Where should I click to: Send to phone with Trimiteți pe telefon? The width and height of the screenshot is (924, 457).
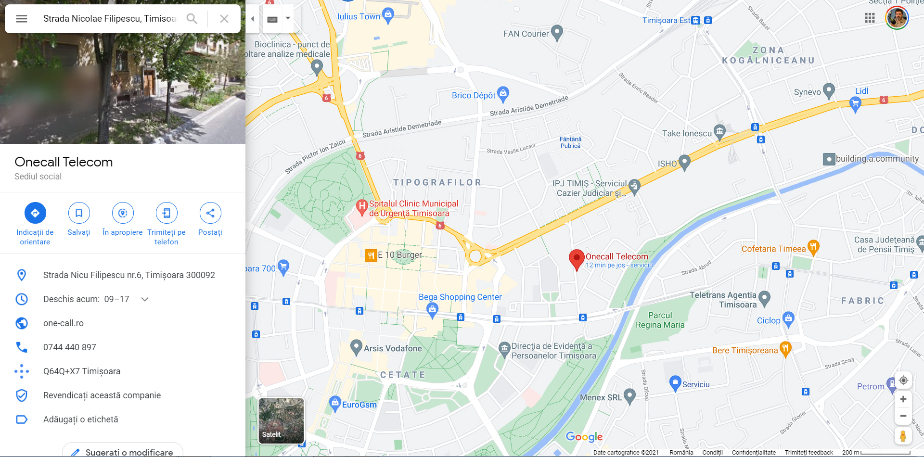click(167, 213)
